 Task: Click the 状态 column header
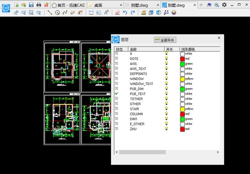[x=121, y=49]
